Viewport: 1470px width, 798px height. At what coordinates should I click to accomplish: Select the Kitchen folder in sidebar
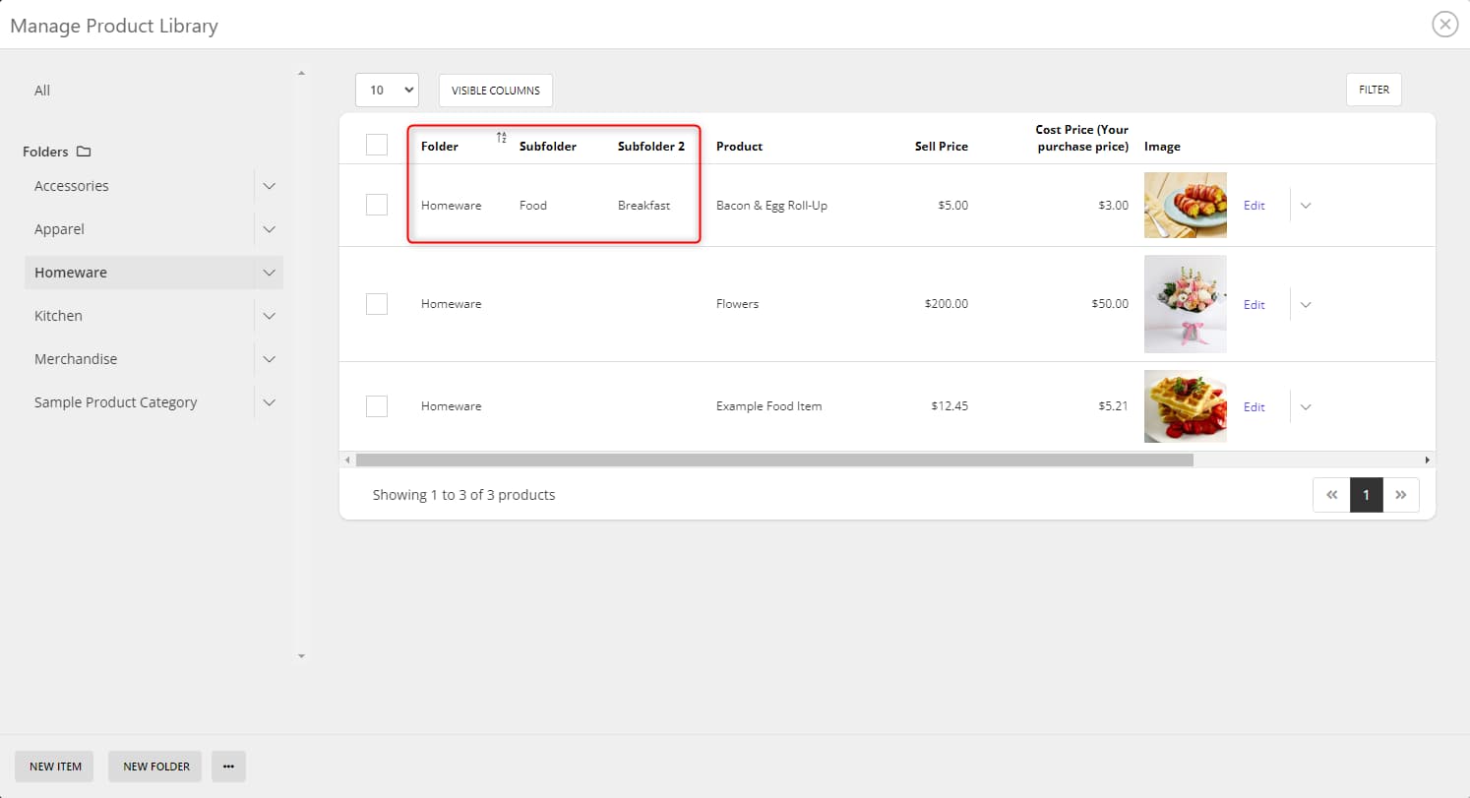click(x=59, y=316)
